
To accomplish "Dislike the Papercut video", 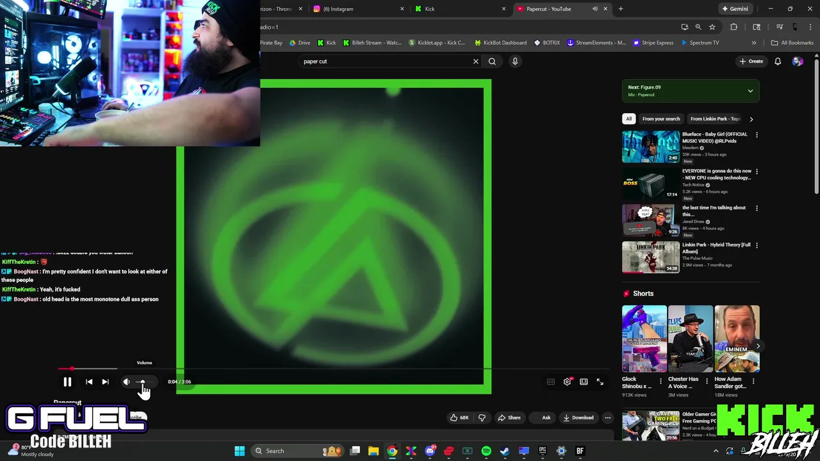I will (x=482, y=417).
